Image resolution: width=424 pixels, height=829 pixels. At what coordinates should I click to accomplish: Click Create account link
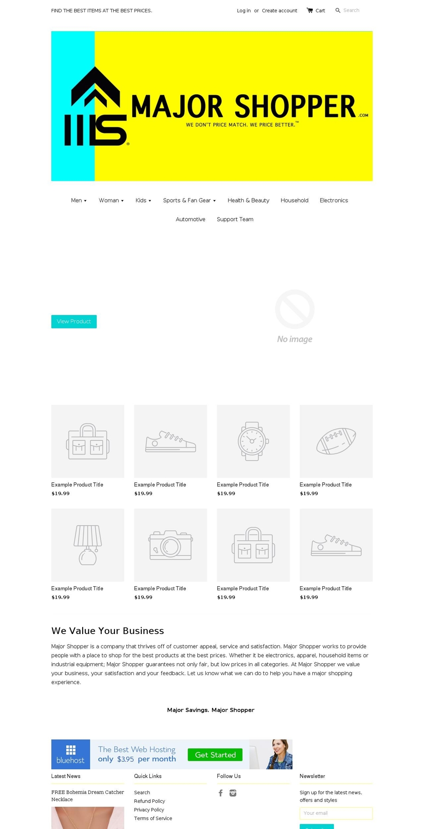(280, 11)
